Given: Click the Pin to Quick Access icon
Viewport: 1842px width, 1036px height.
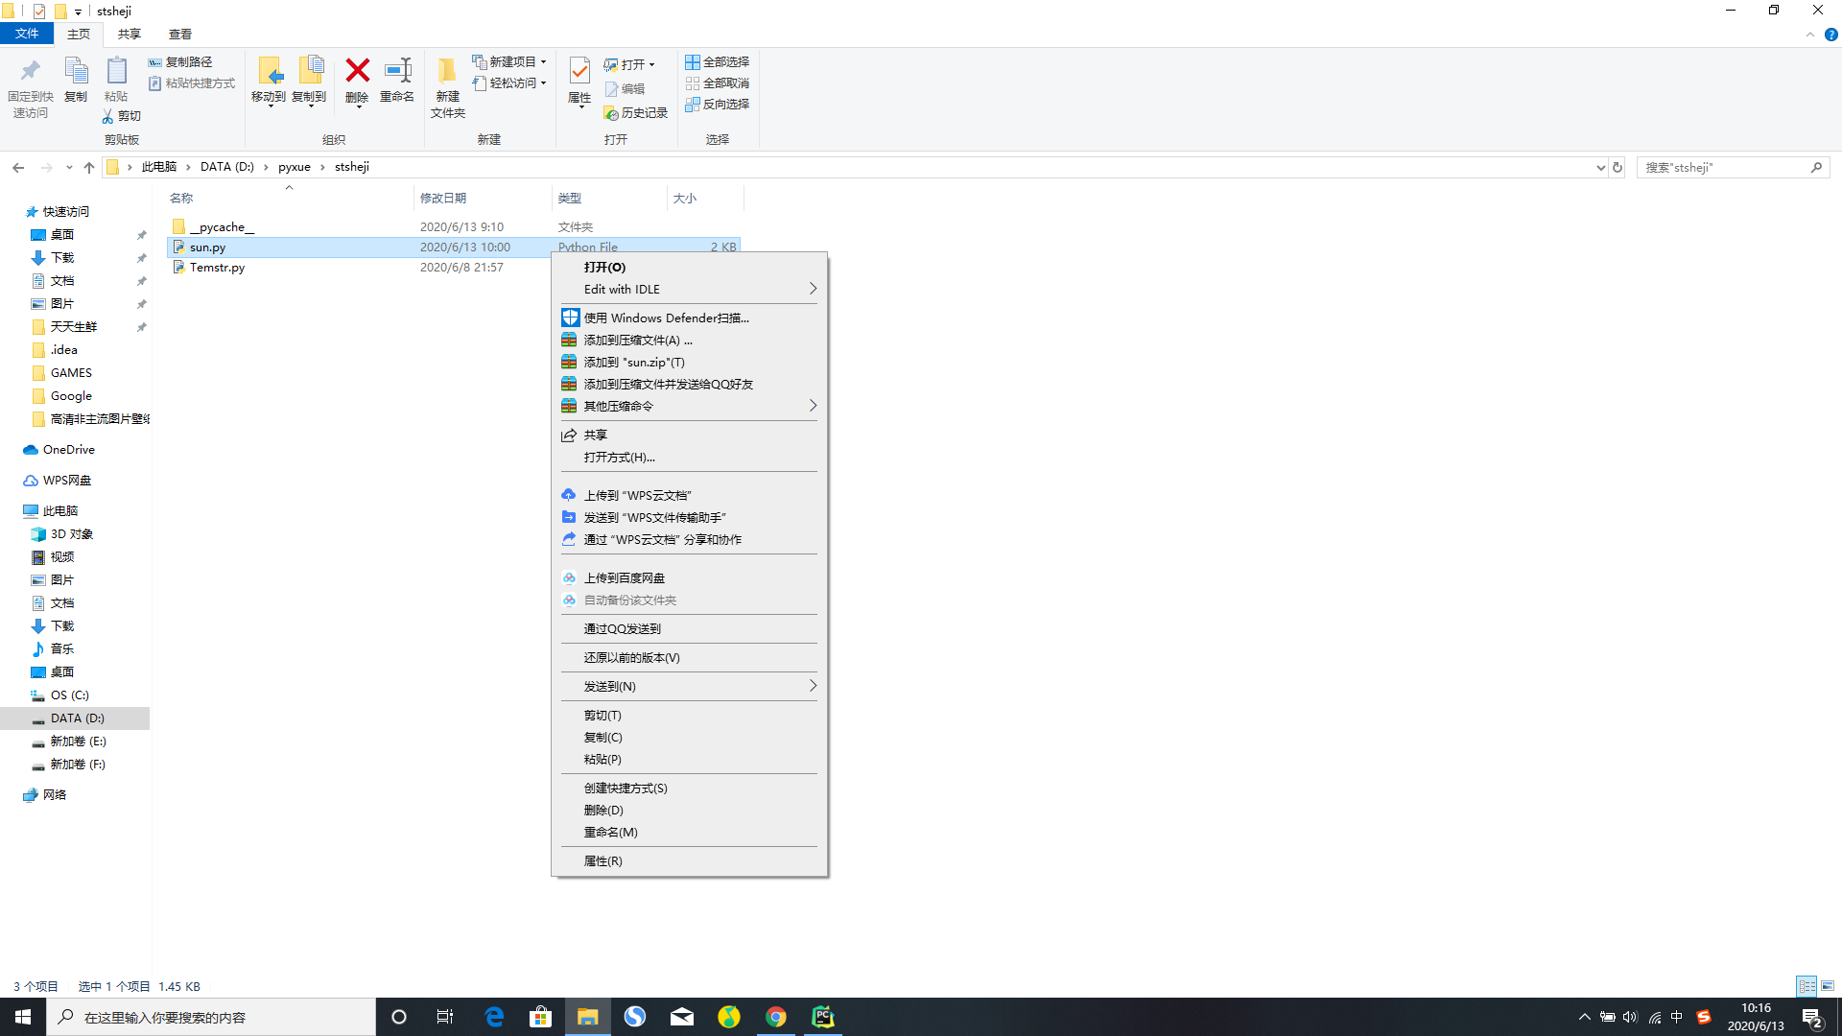Looking at the screenshot, I should tap(30, 72).
